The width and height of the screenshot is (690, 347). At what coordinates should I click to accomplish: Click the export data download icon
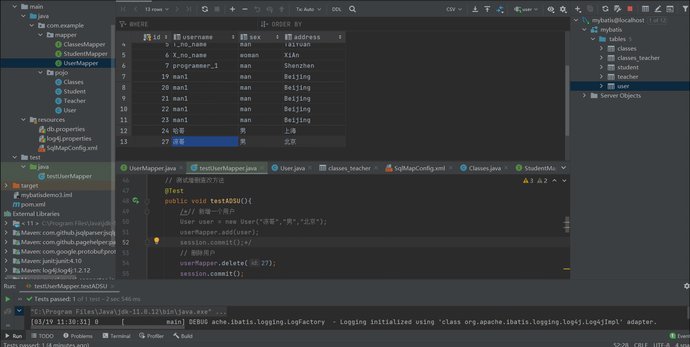[475, 9]
